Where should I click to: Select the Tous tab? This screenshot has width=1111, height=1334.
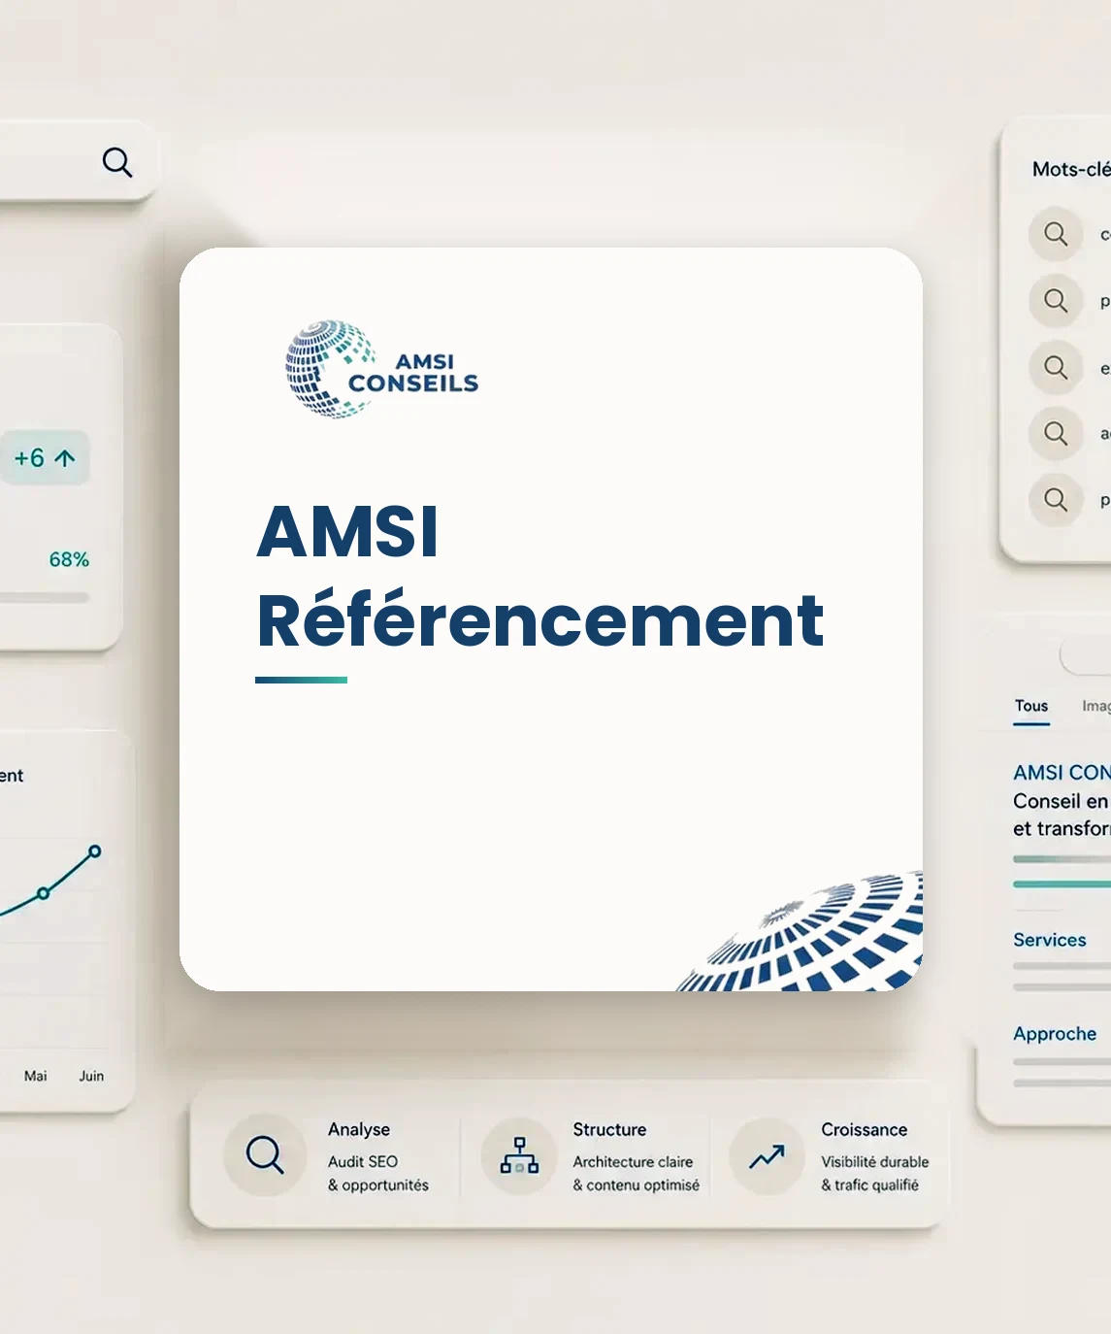coord(1031,706)
